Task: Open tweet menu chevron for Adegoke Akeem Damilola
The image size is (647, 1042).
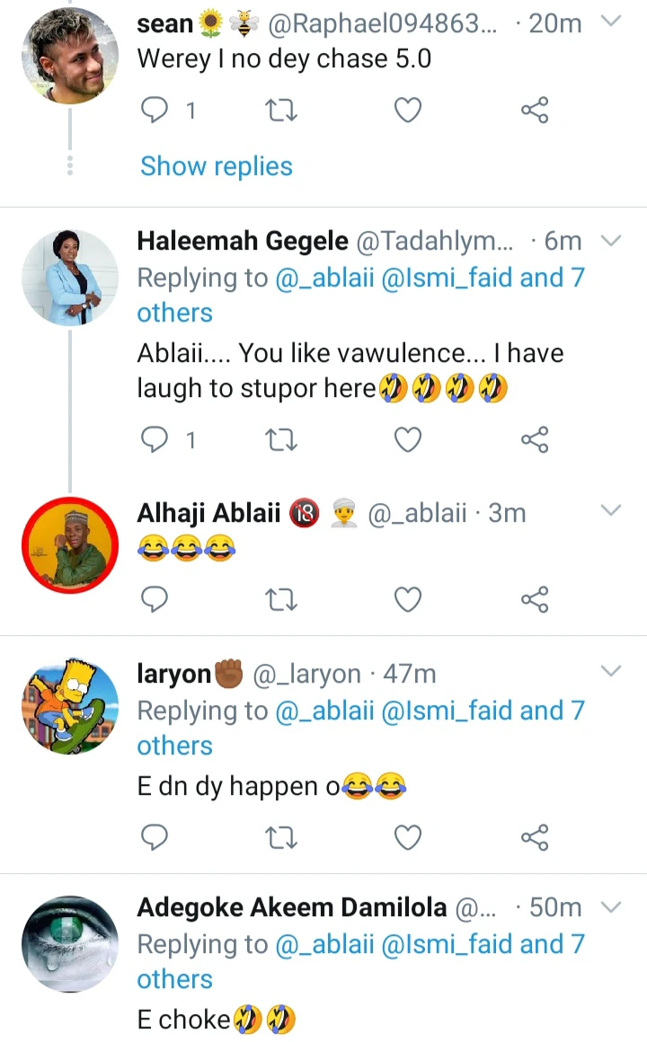Action: coord(611,907)
